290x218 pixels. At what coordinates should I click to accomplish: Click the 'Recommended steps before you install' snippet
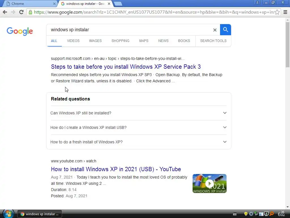[x=137, y=78]
